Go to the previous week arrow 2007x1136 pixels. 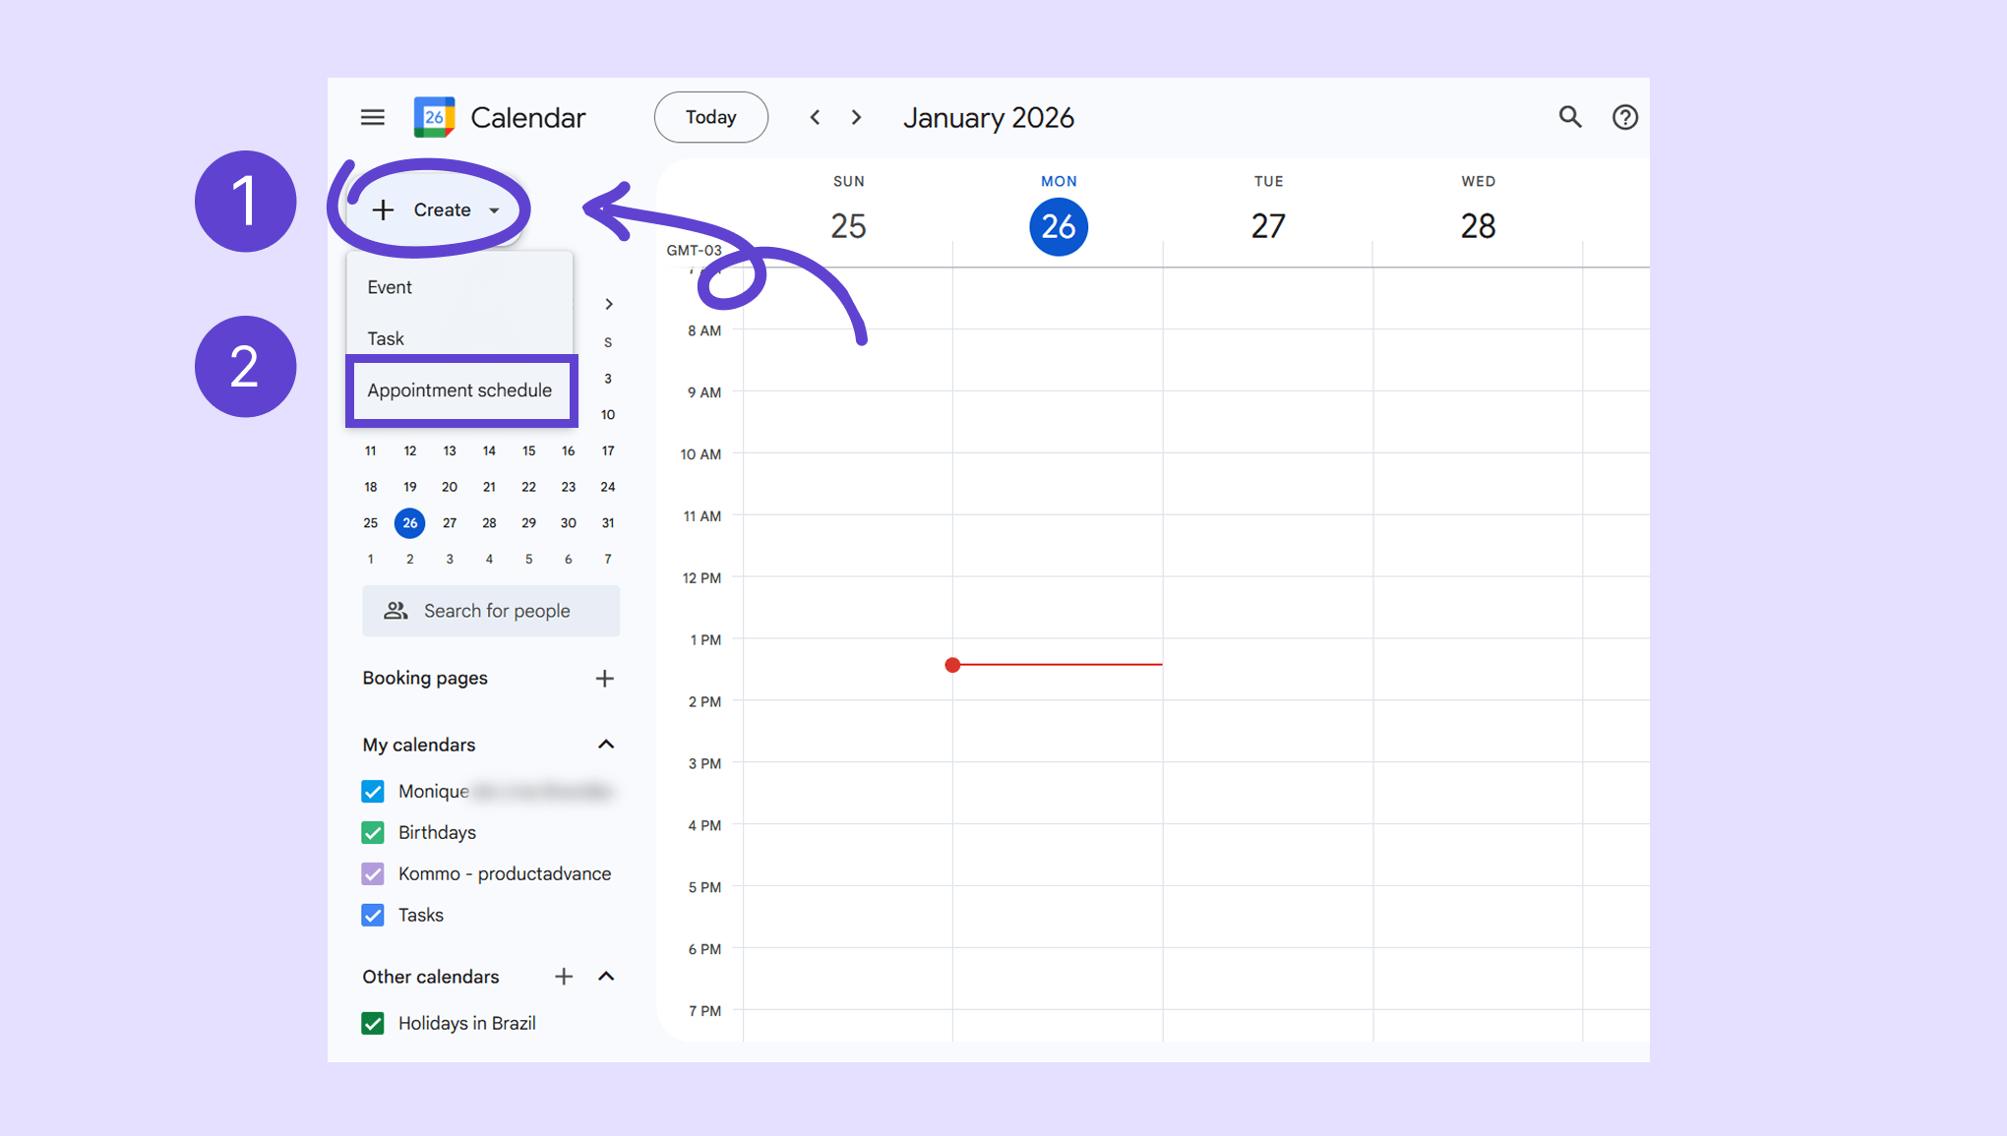(815, 117)
